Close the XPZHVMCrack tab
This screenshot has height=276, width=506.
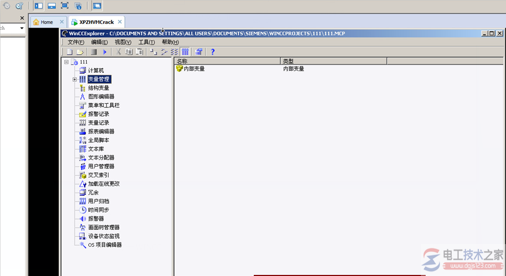pos(120,22)
